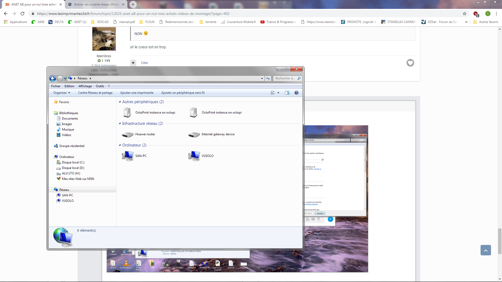Open the recent locations dropdown arrow
This screenshot has width=502, height=282.
click(65, 78)
